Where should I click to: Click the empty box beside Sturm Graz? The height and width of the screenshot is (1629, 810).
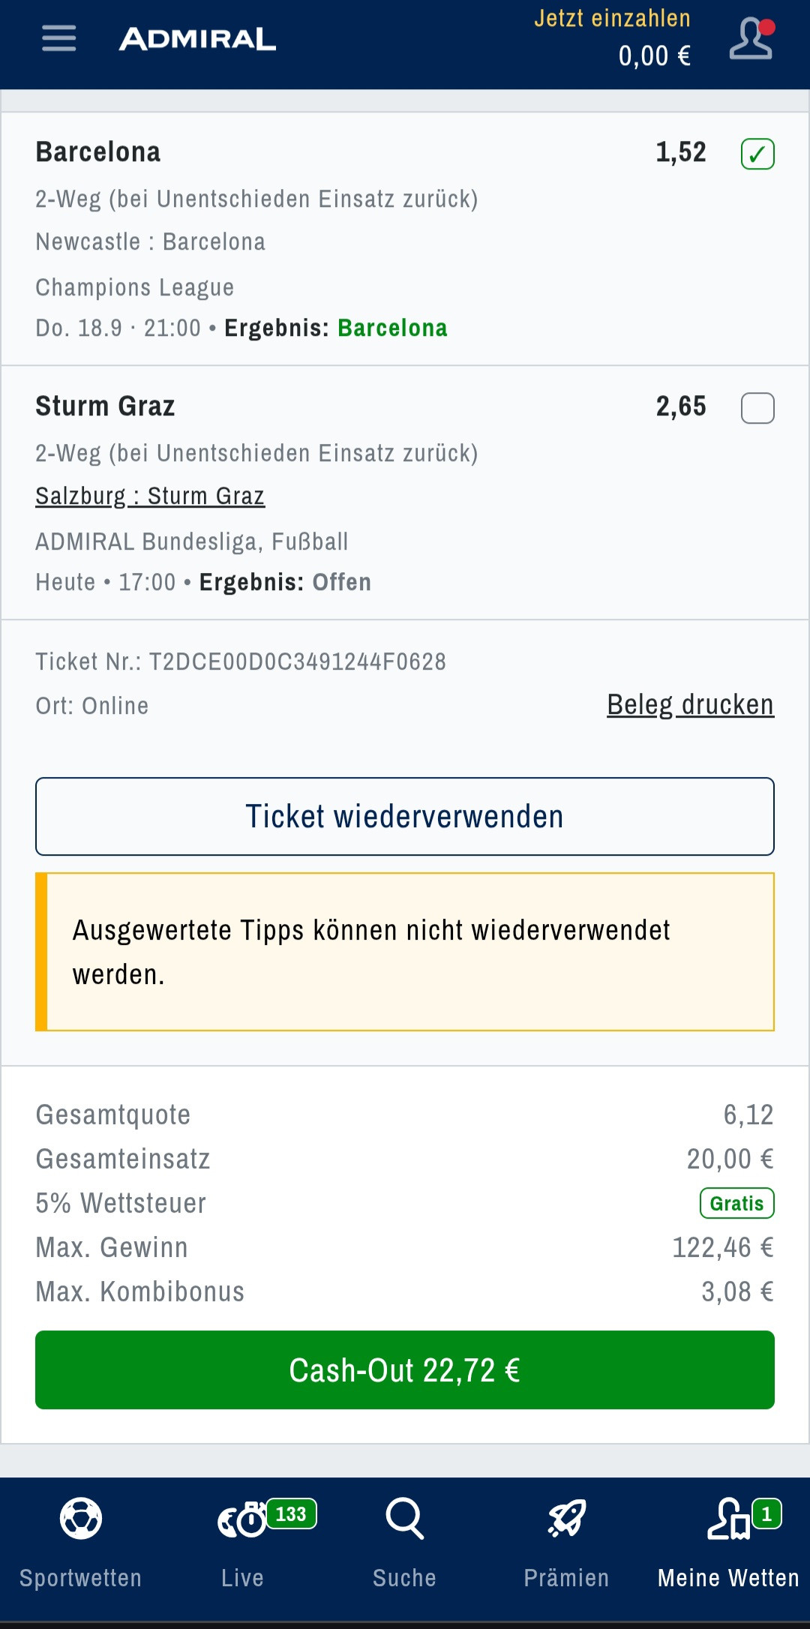tap(757, 409)
